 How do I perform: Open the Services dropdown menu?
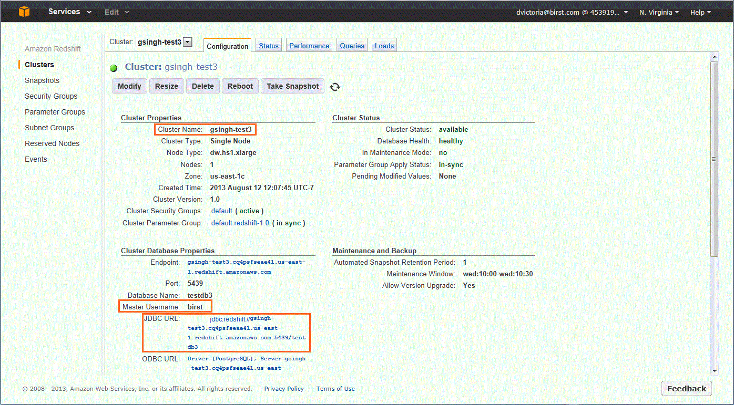(x=69, y=12)
